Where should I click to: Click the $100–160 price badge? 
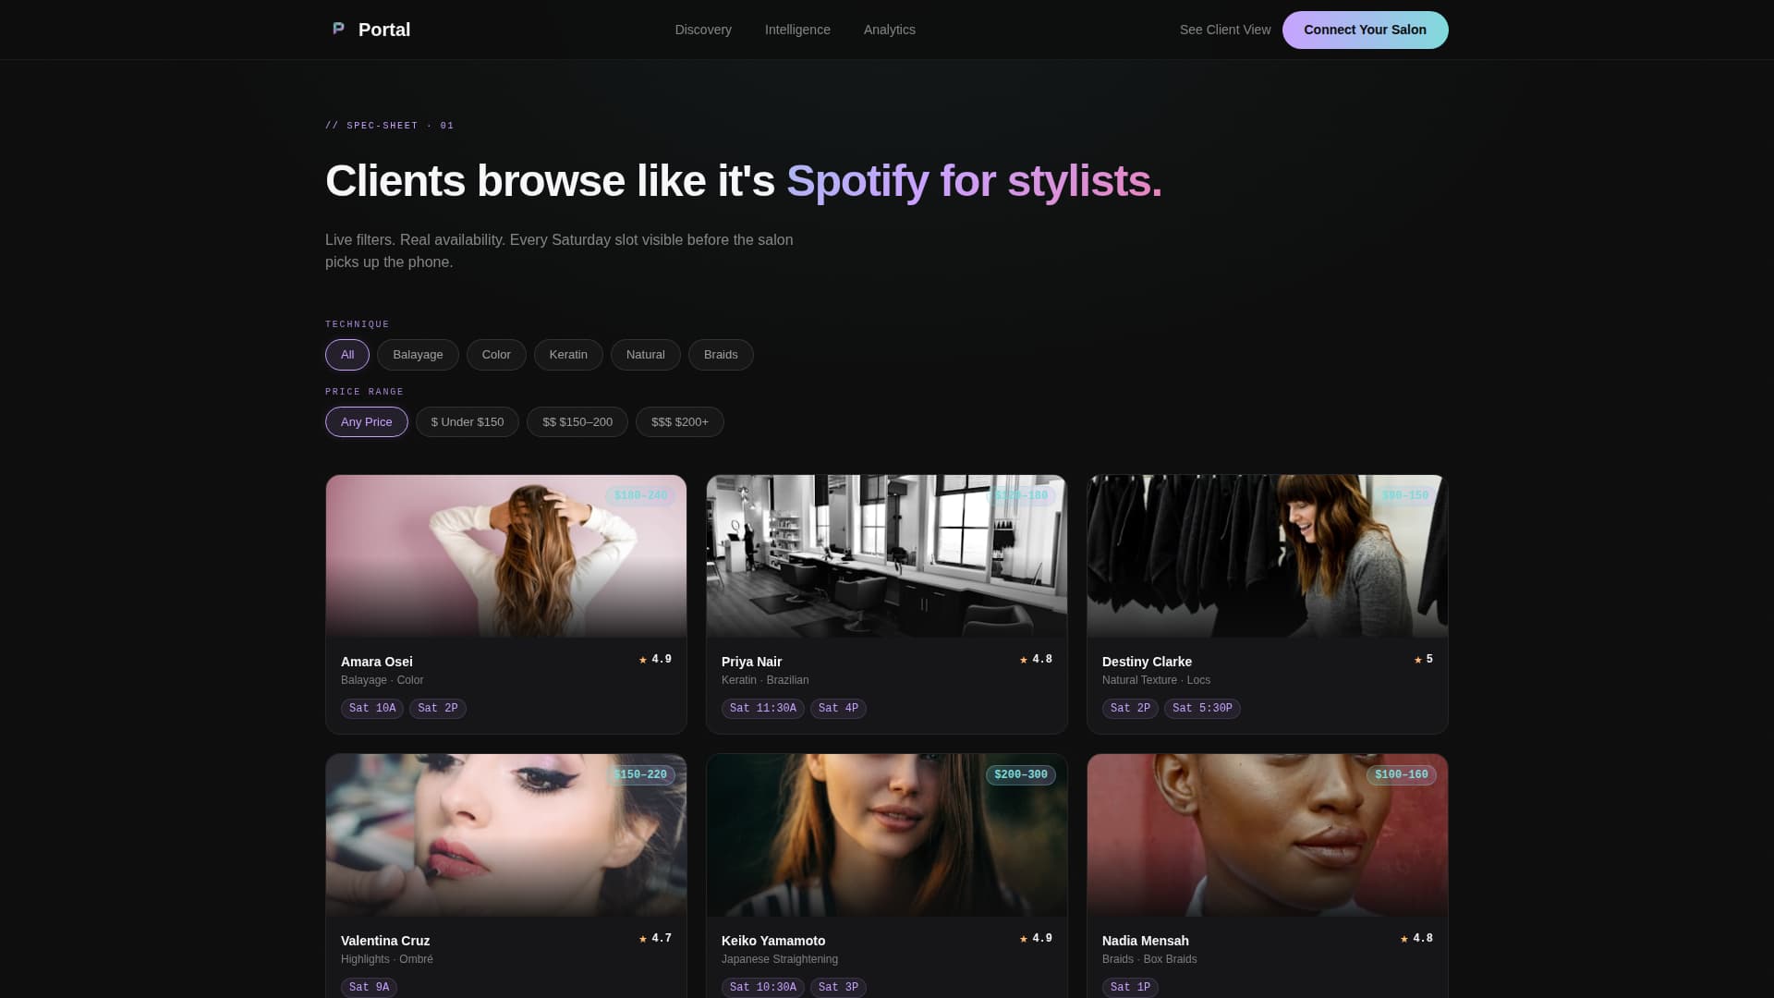(x=1402, y=775)
